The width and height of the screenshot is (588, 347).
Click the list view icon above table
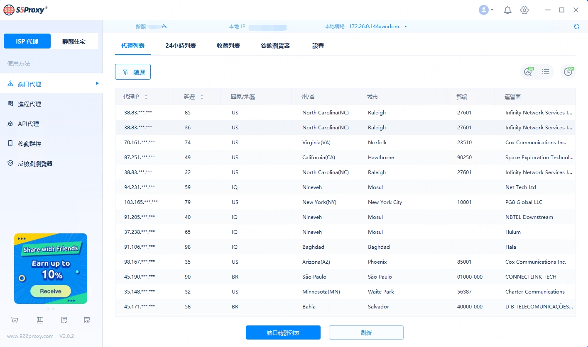click(546, 72)
